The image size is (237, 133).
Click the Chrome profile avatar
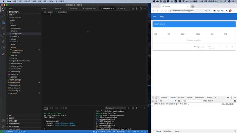pyautogui.click(x=230, y=11)
